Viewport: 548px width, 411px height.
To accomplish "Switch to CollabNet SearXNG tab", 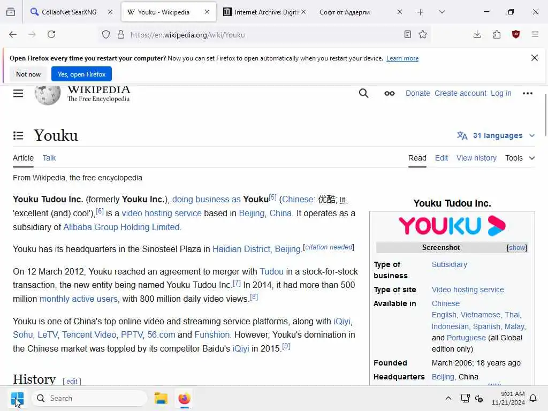I will point(69,12).
